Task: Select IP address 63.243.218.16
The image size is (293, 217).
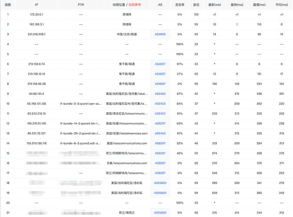Action: [36, 114]
